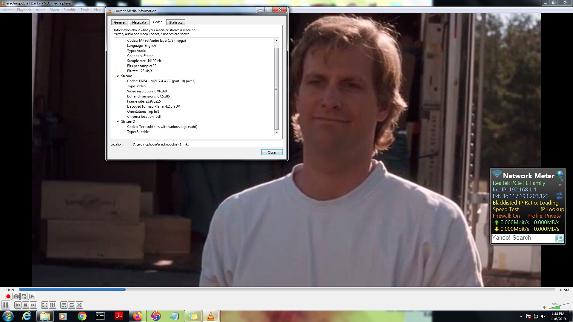Screen dimensions: 573x322
Task: Pause playback with the pause button
Action: (x=6, y=305)
